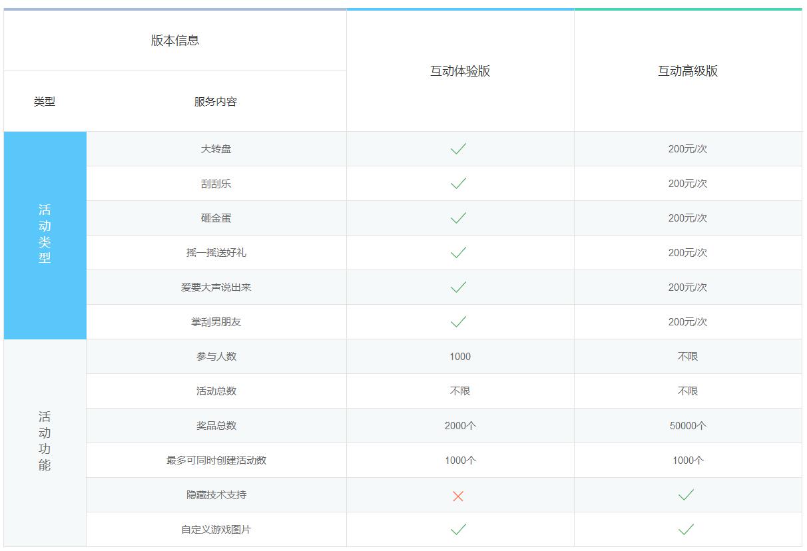Click the 50000个 prize total value
This screenshot has height=551, width=807.
point(688,426)
